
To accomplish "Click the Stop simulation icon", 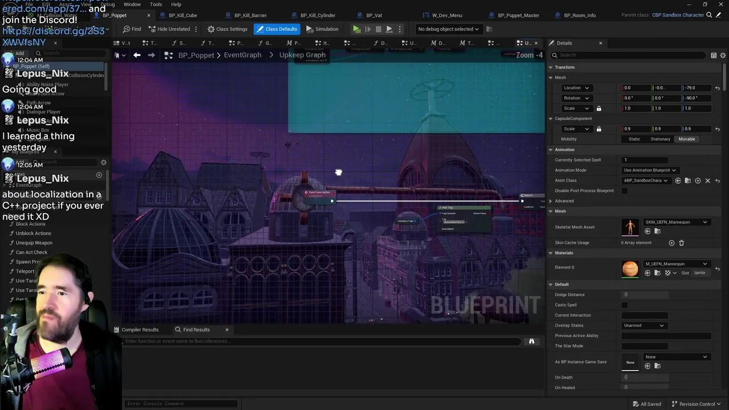I will pos(378,29).
